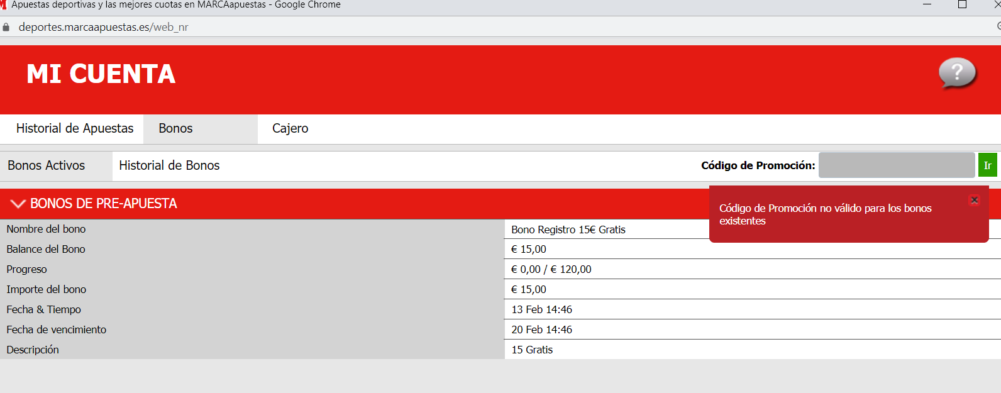Click the MARCA favicon in title bar
Image resolution: width=1001 pixels, height=393 pixels.
pyautogui.click(x=3, y=4)
